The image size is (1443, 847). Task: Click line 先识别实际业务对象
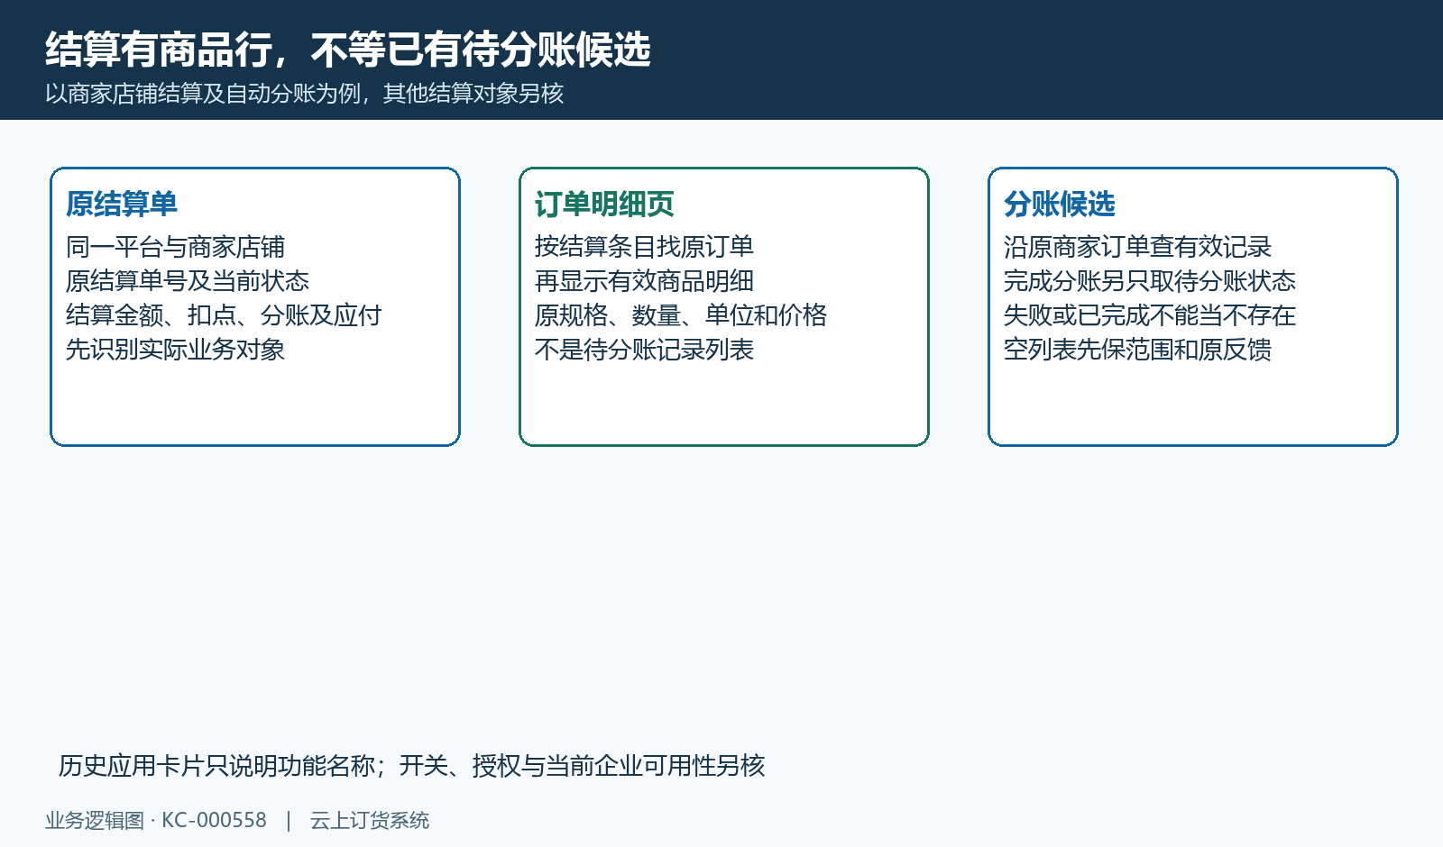(x=176, y=350)
